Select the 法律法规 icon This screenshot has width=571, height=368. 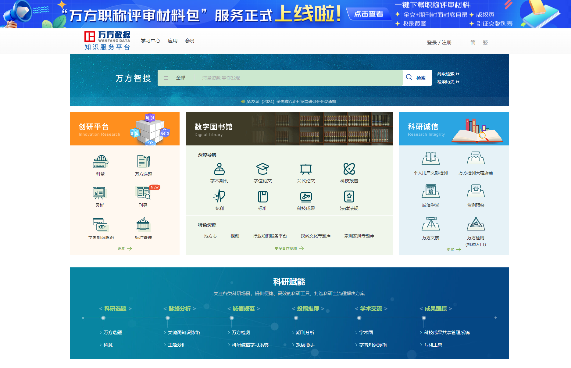[349, 196]
